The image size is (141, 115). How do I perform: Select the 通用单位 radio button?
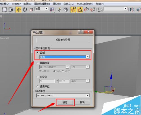[x=38, y=86]
